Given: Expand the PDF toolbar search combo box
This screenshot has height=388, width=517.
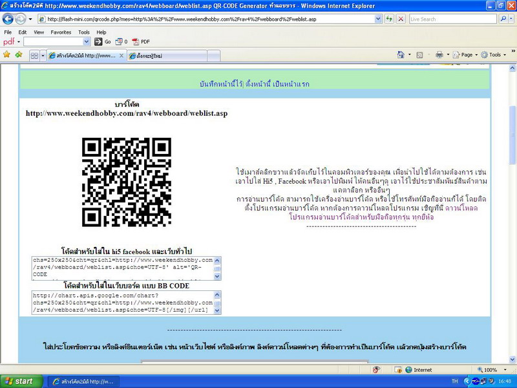Looking at the screenshot, I should click(89, 41).
